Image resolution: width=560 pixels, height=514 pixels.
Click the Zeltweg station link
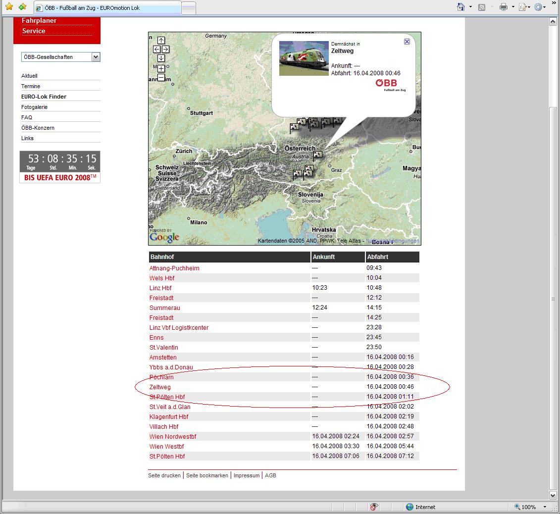click(x=160, y=387)
